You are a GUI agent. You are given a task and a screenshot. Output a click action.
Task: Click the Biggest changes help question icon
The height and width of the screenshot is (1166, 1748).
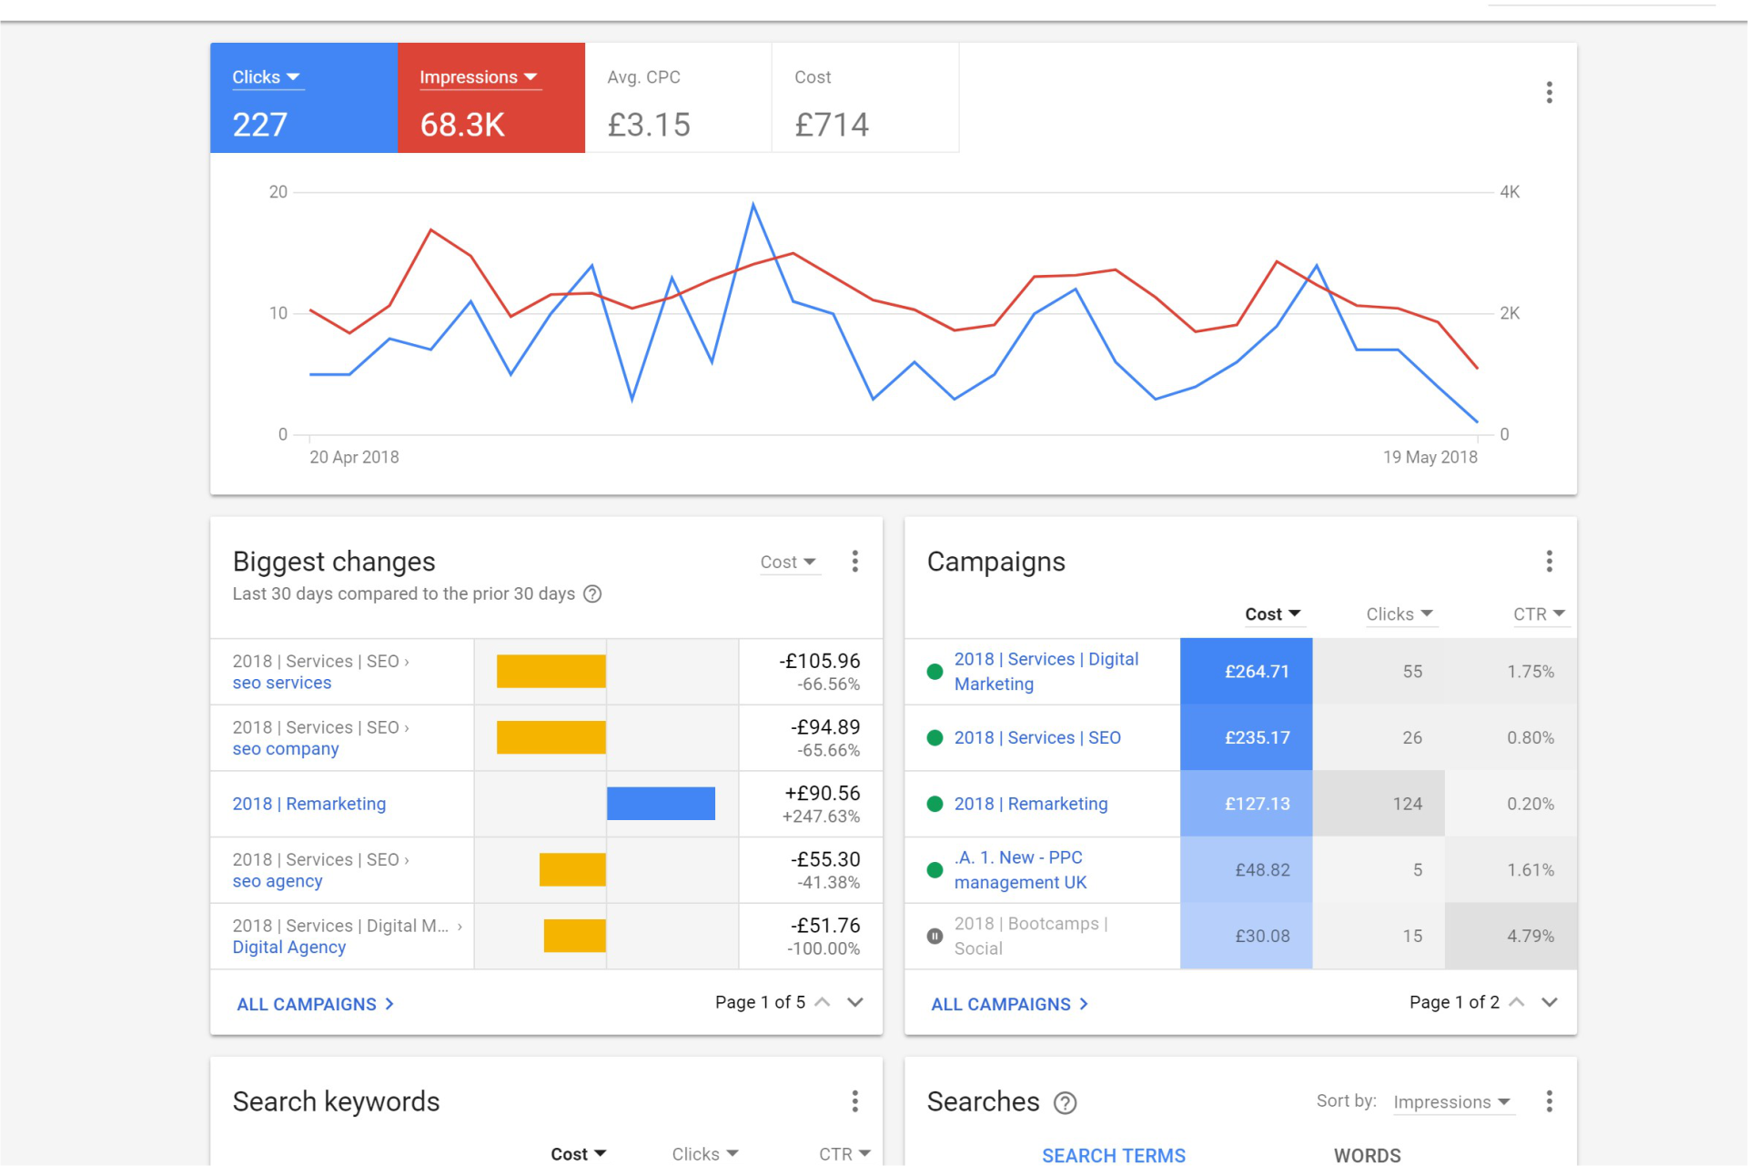592,594
